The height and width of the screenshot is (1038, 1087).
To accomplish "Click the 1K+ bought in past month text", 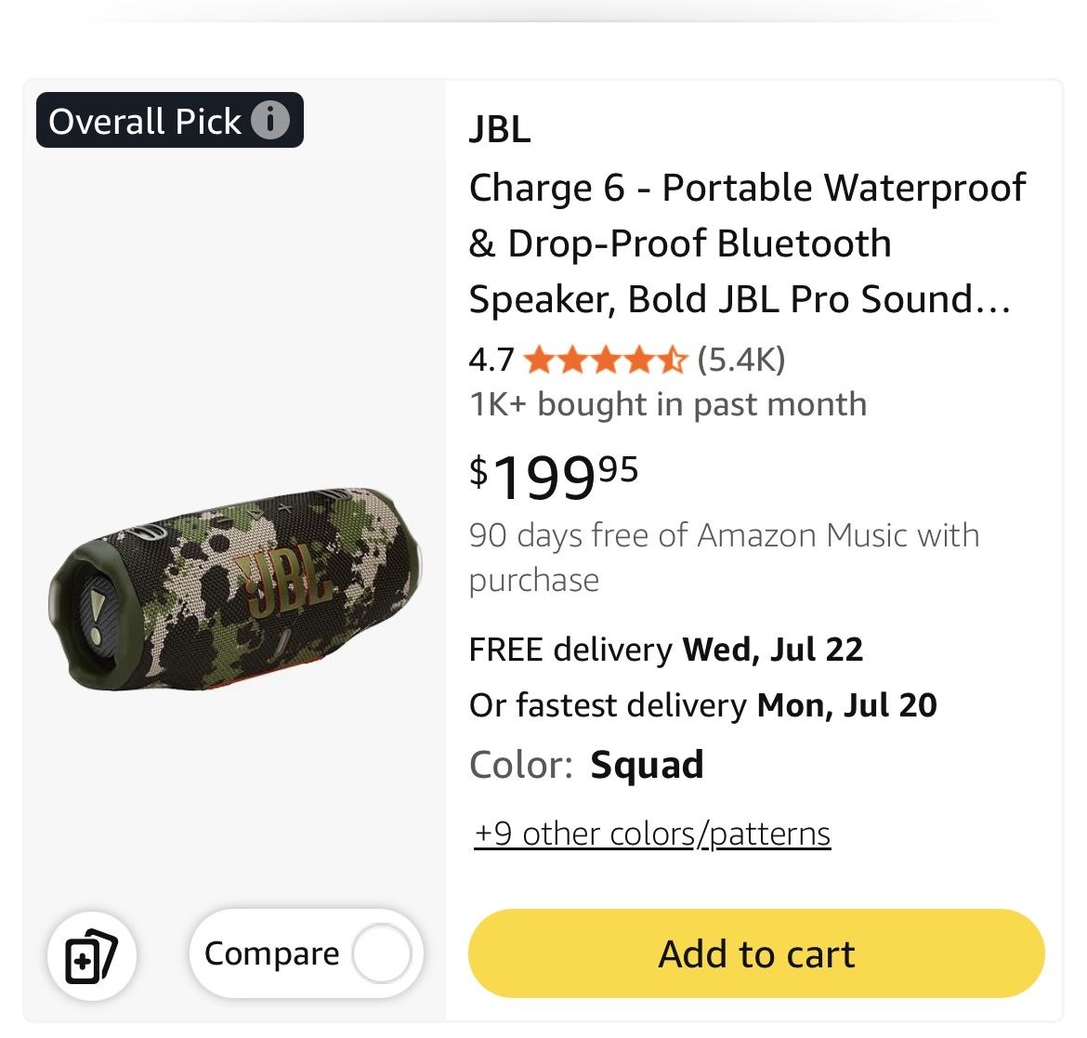I will pyautogui.click(x=668, y=404).
